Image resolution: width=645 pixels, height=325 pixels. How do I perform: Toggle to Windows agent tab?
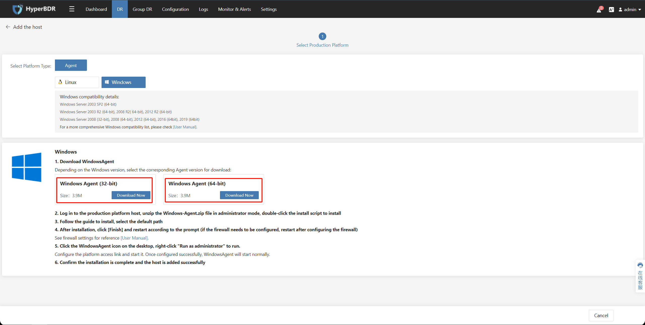coord(123,82)
